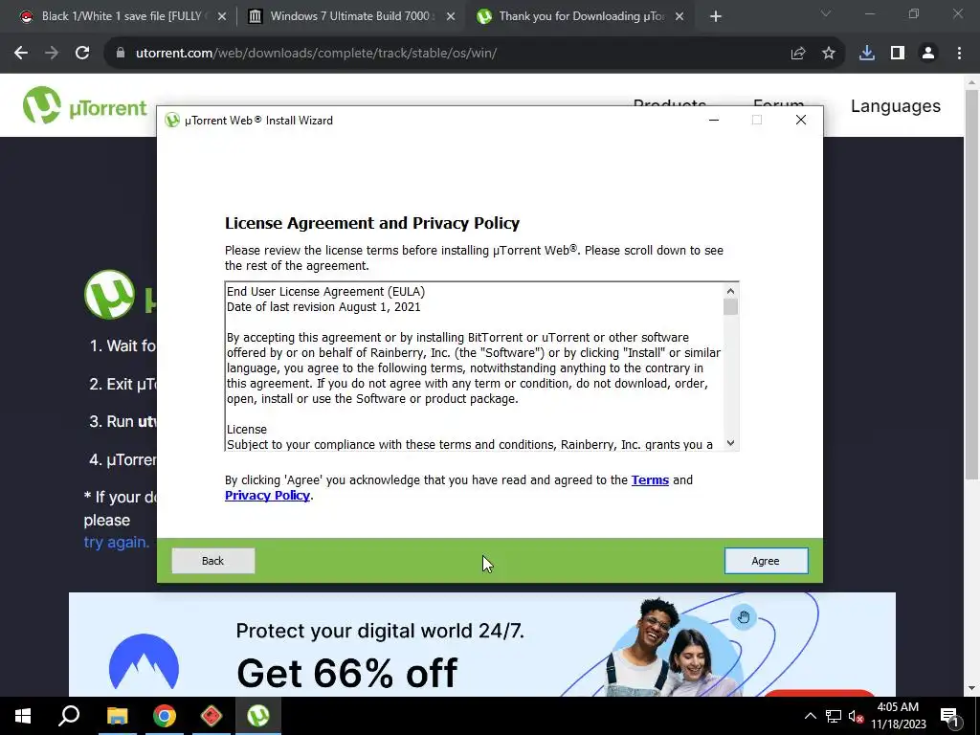Minimize the uTorrent Web Install Wizard
This screenshot has width=980, height=735.
tap(714, 120)
